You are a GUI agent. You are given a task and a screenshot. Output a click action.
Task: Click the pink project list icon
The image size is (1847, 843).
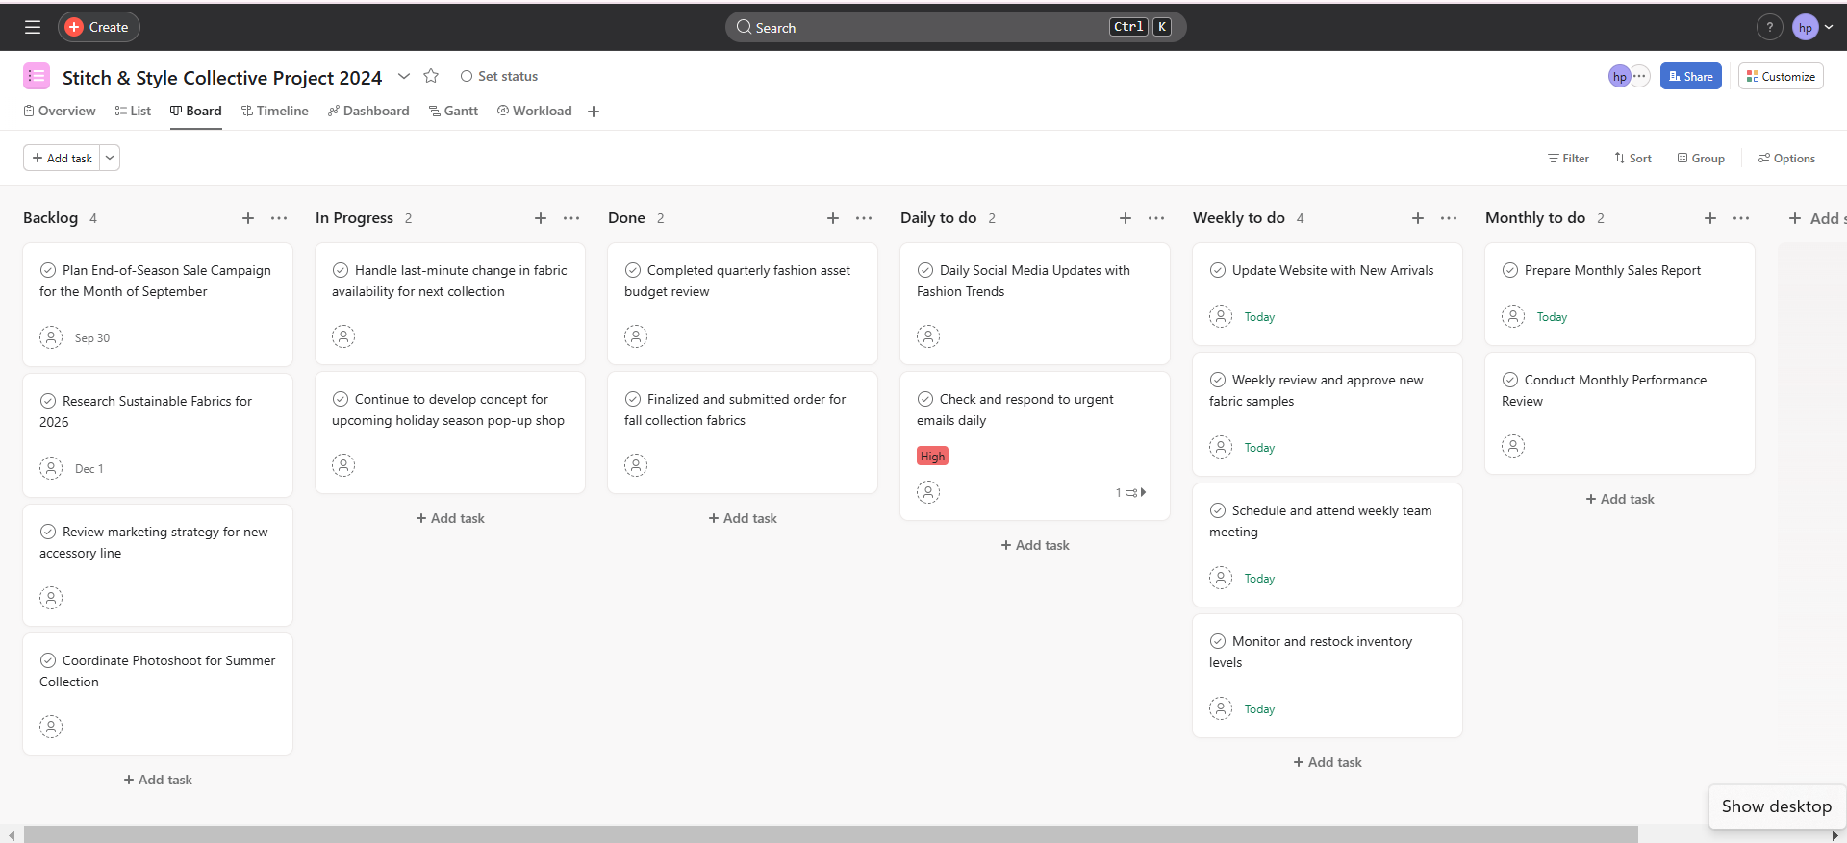37,76
